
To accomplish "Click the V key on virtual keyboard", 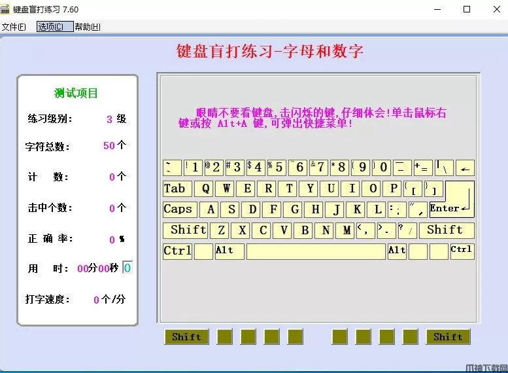I will tap(282, 230).
